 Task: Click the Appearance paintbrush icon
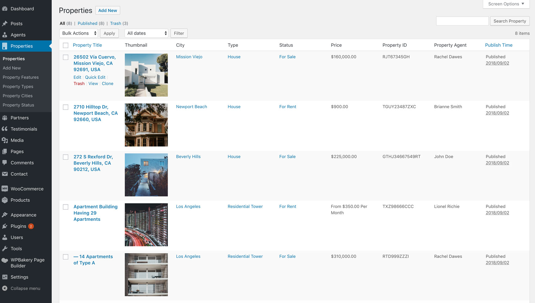pyautogui.click(x=5, y=215)
